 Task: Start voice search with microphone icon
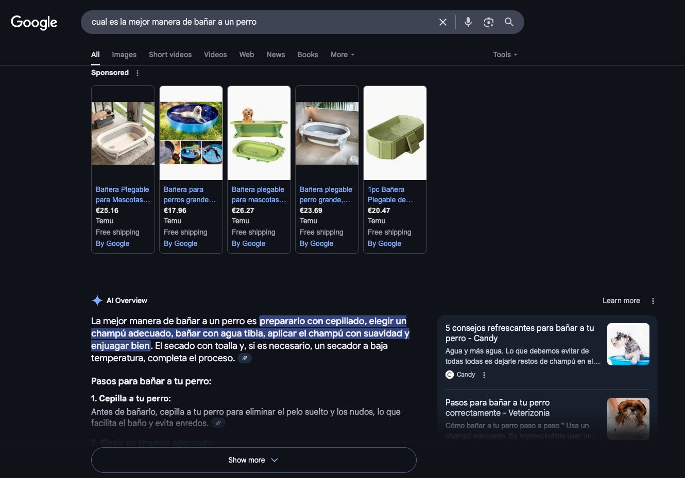click(x=468, y=22)
